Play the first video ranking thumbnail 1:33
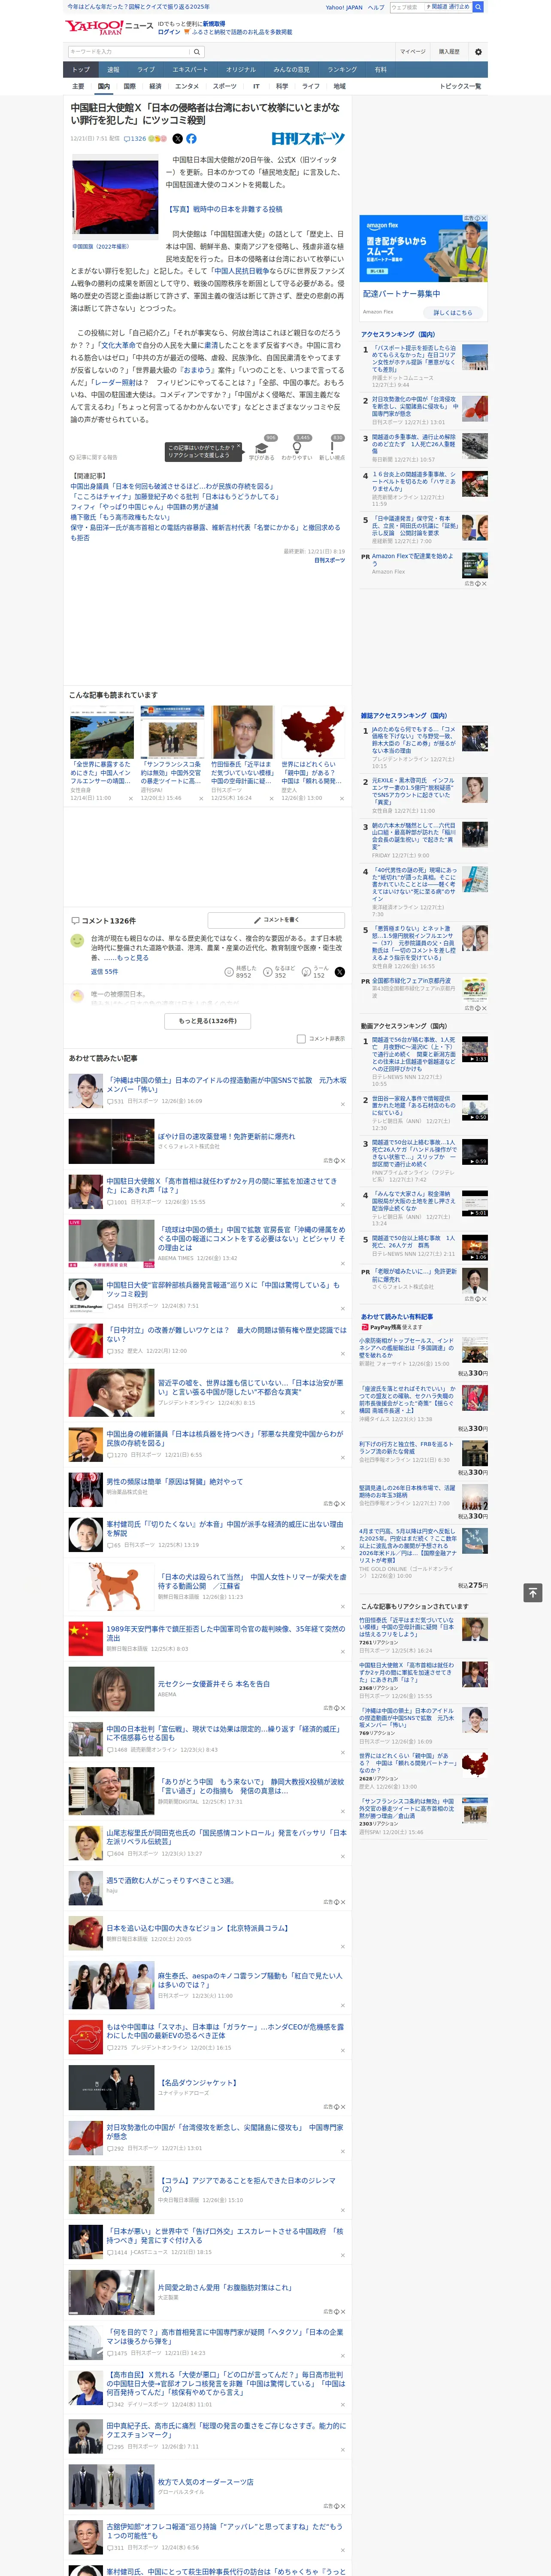Viewport: 551px width, 2576px height. pyautogui.click(x=475, y=1048)
